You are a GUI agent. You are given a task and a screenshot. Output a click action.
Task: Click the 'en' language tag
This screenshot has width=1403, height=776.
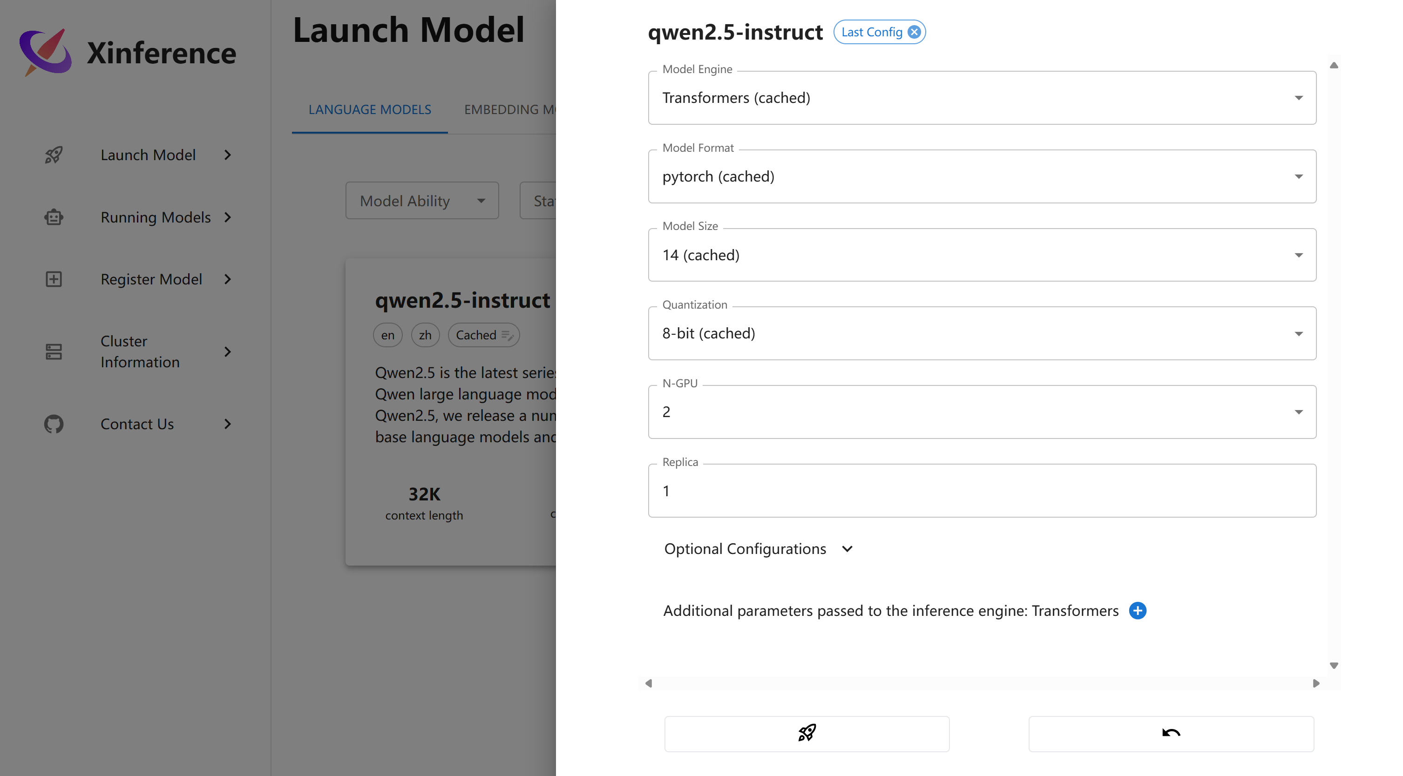388,336
